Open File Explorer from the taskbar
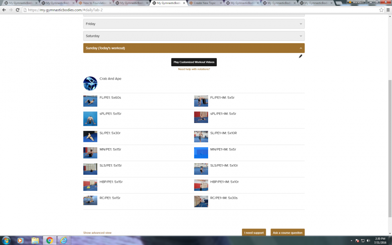The width and height of the screenshot is (392, 245). [35, 241]
